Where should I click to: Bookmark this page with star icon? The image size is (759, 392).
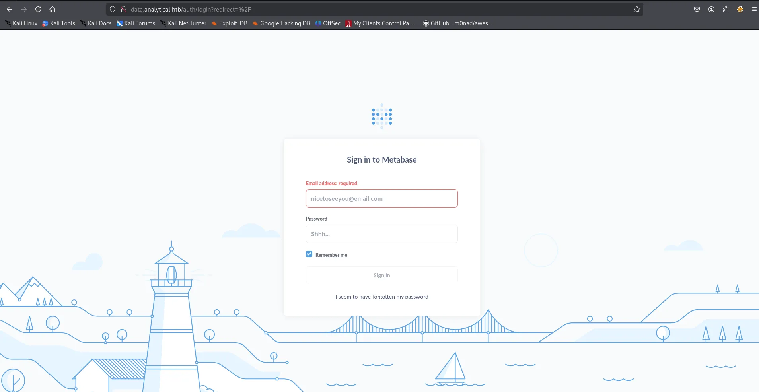pyautogui.click(x=637, y=9)
